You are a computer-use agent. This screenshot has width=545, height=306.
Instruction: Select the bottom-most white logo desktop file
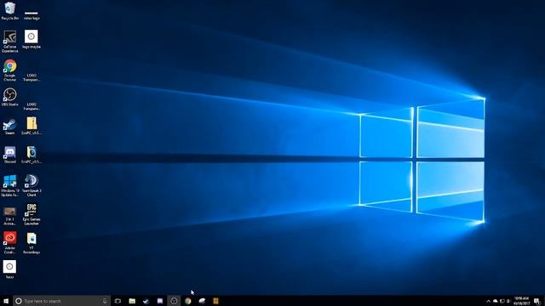pos(9,269)
